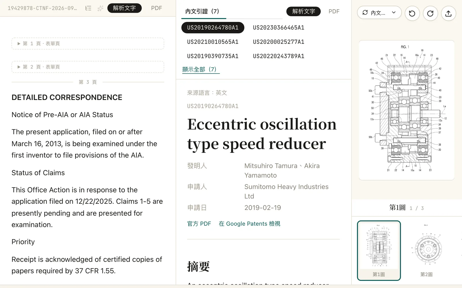Viewport: 462px width, 288px height.
Task: Select citation US20190264780A1 chip
Action: 213,28
